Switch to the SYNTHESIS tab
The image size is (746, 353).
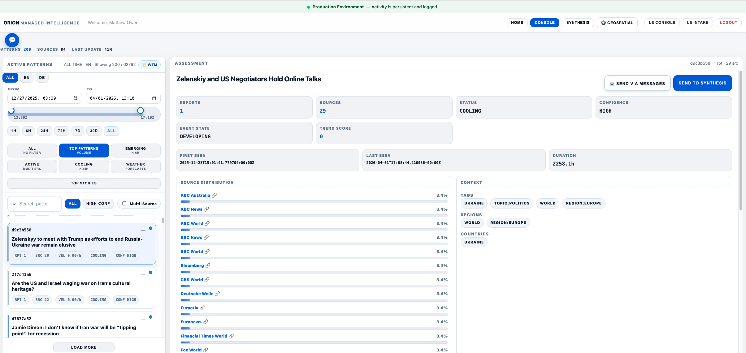pos(577,22)
